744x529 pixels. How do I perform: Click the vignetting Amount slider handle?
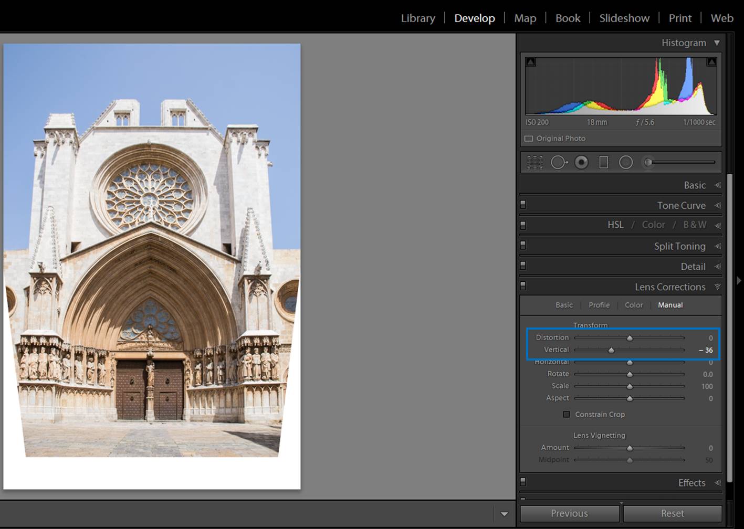630,448
